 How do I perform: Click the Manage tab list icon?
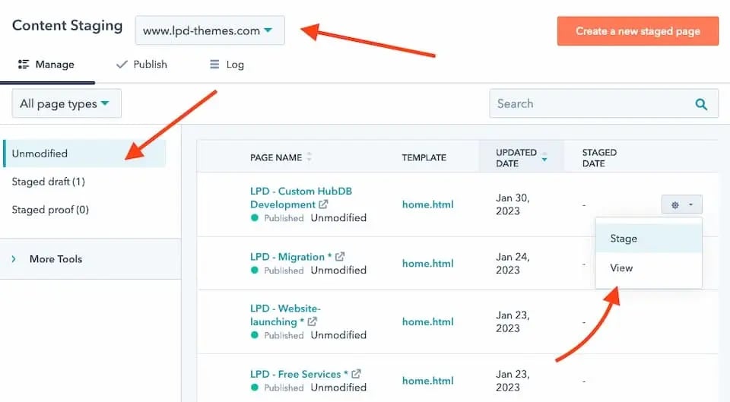(x=24, y=65)
